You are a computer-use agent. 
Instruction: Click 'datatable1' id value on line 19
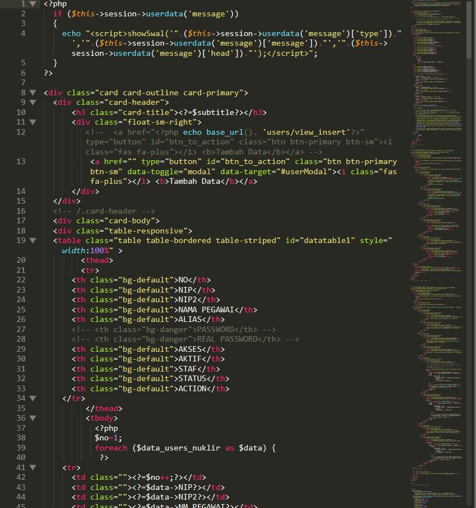click(x=327, y=241)
